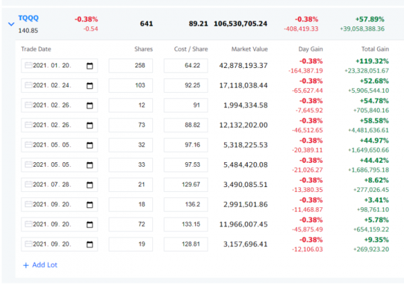Select market value 42,878,193.37
This screenshot has width=404, height=284.
(244, 66)
